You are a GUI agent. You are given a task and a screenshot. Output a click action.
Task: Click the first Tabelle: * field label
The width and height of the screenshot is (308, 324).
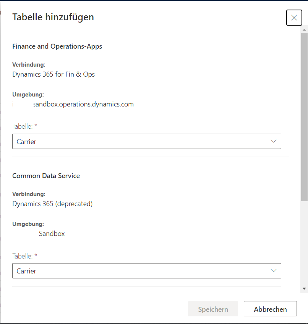[x=25, y=126]
